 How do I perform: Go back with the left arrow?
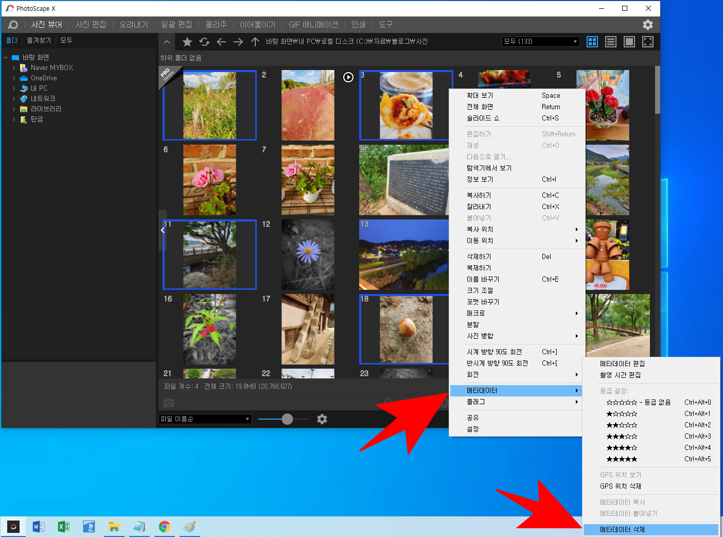(x=221, y=42)
